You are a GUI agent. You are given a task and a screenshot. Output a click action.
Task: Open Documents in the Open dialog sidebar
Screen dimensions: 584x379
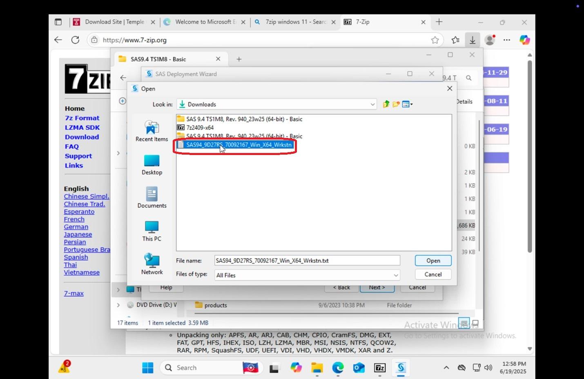(x=152, y=198)
